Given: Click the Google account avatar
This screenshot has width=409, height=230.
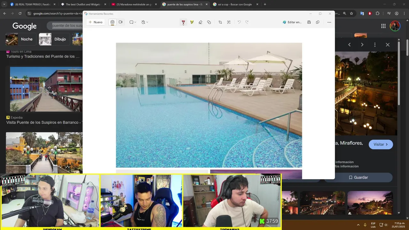Looking at the screenshot, I should point(395,26).
